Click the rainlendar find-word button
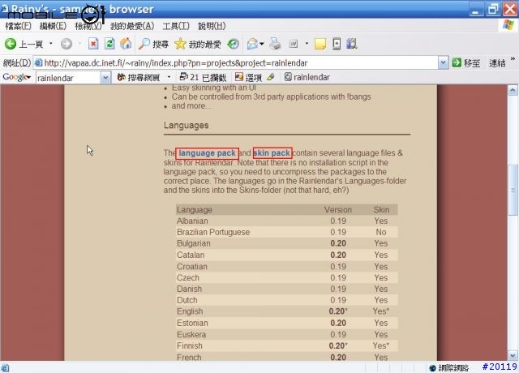This screenshot has height=373, width=519. click(x=307, y=77)
